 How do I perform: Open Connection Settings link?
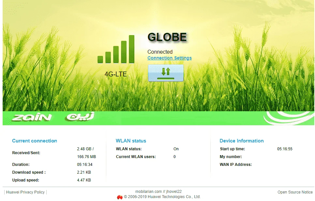[170, 58]
